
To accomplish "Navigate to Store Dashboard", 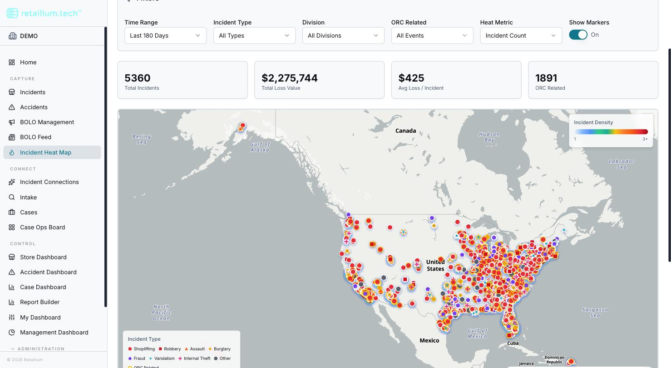I will coord(52,257).
